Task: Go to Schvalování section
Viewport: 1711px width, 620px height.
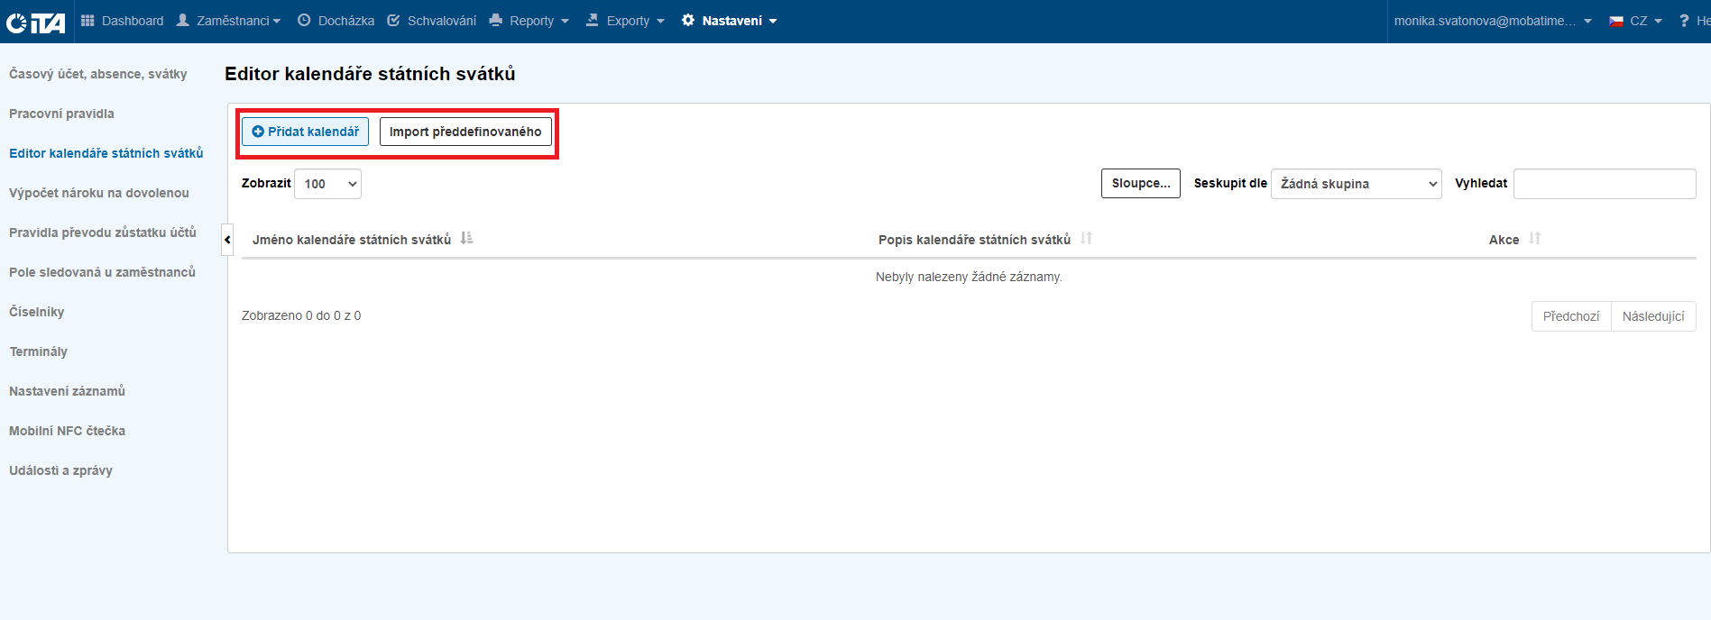Action: pos(432,21)
